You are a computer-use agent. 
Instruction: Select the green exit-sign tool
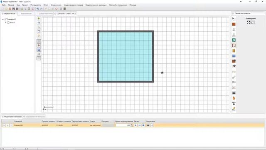(234, 40)
